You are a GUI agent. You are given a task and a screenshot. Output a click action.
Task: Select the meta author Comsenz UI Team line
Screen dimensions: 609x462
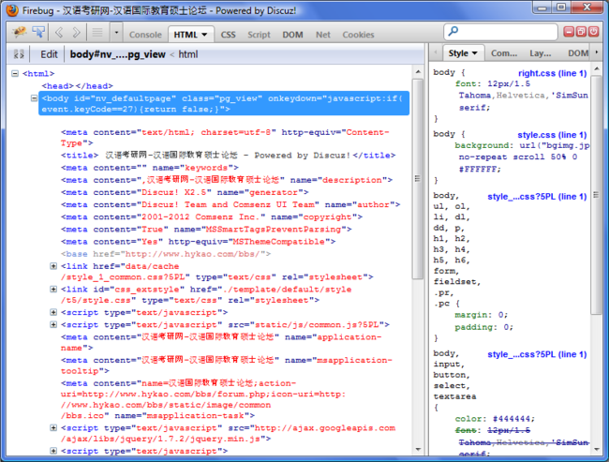(x=230, y=205)
